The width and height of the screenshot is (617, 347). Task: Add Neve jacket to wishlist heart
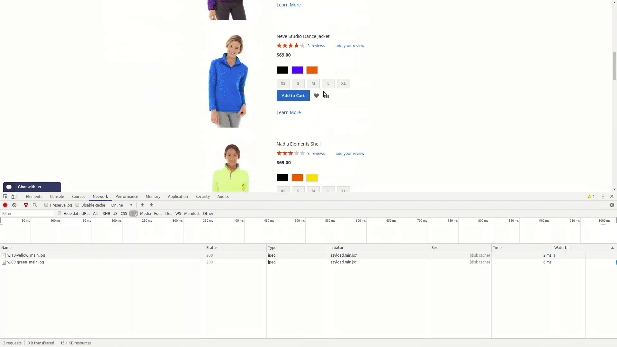tap(316, 95)
